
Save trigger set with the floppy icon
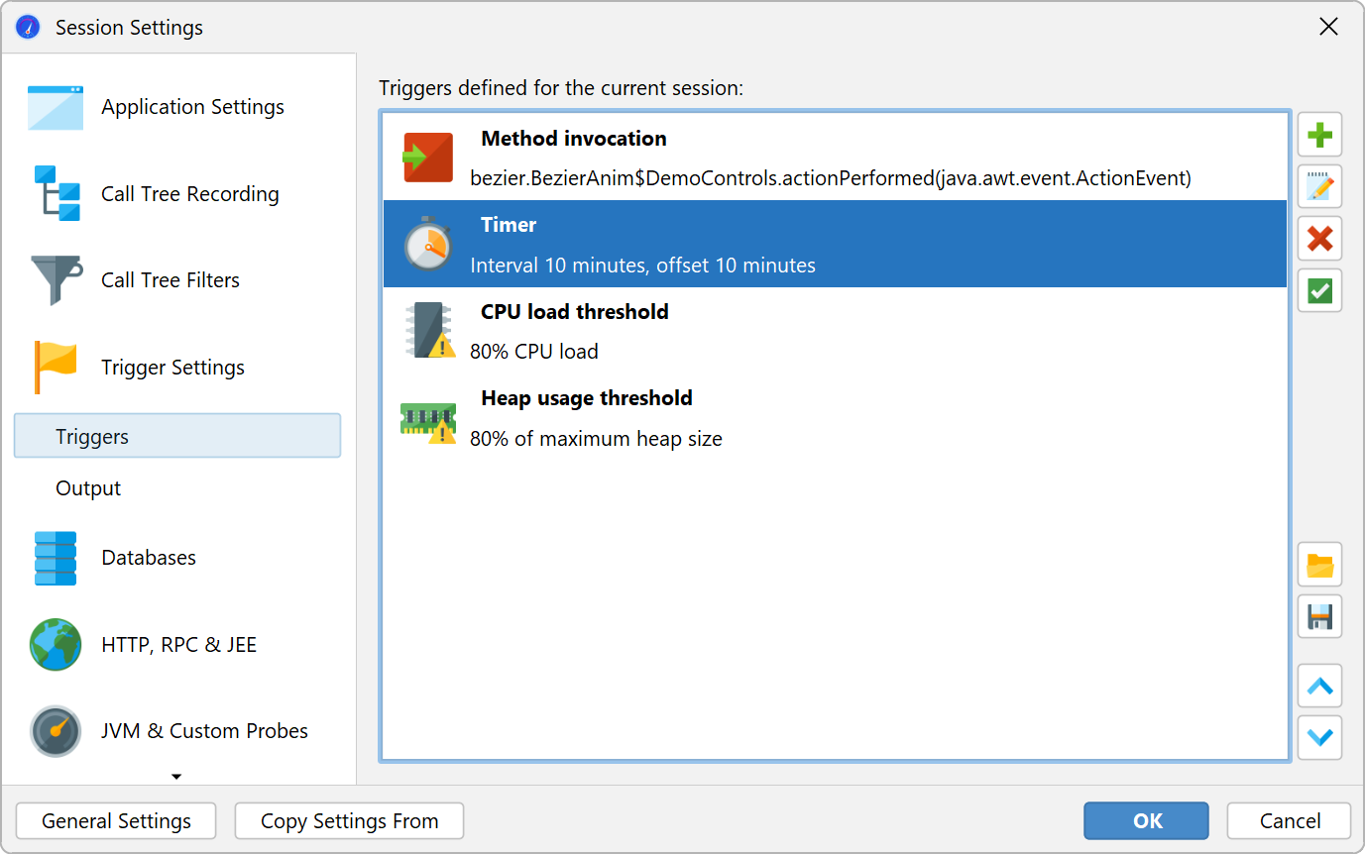pos(1319,617)
